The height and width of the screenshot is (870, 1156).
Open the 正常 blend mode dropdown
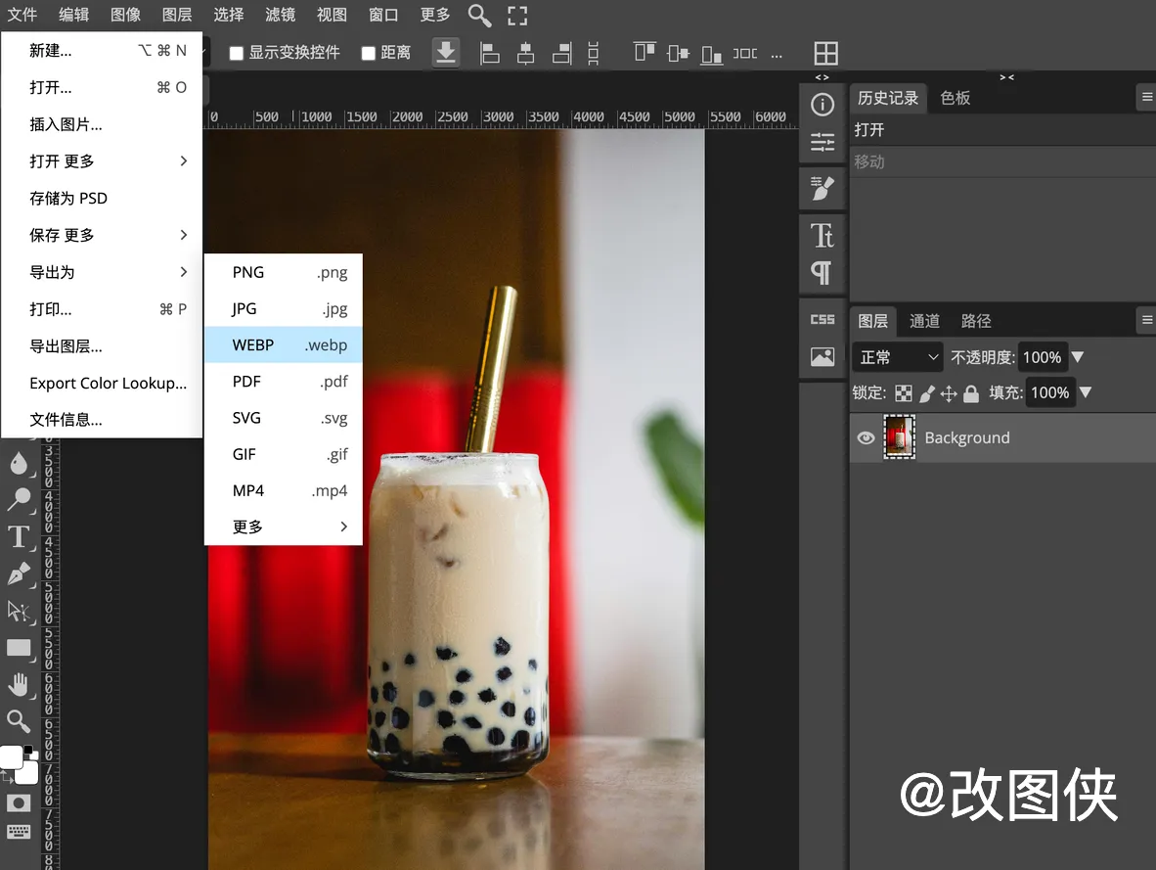898,357
